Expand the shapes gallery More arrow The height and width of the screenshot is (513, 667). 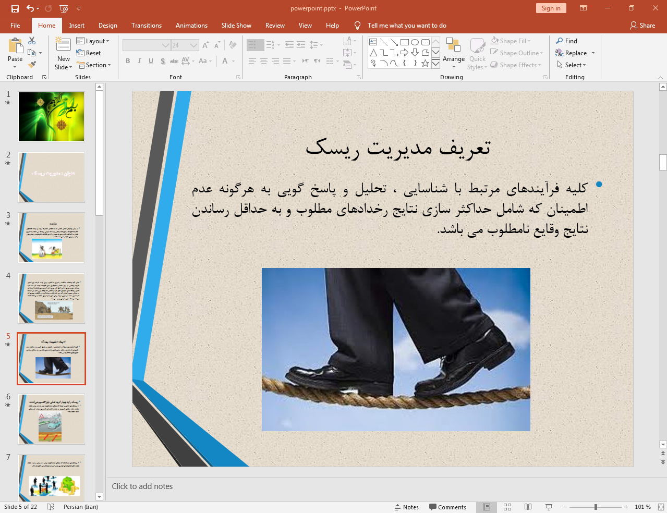coord(435,63)
